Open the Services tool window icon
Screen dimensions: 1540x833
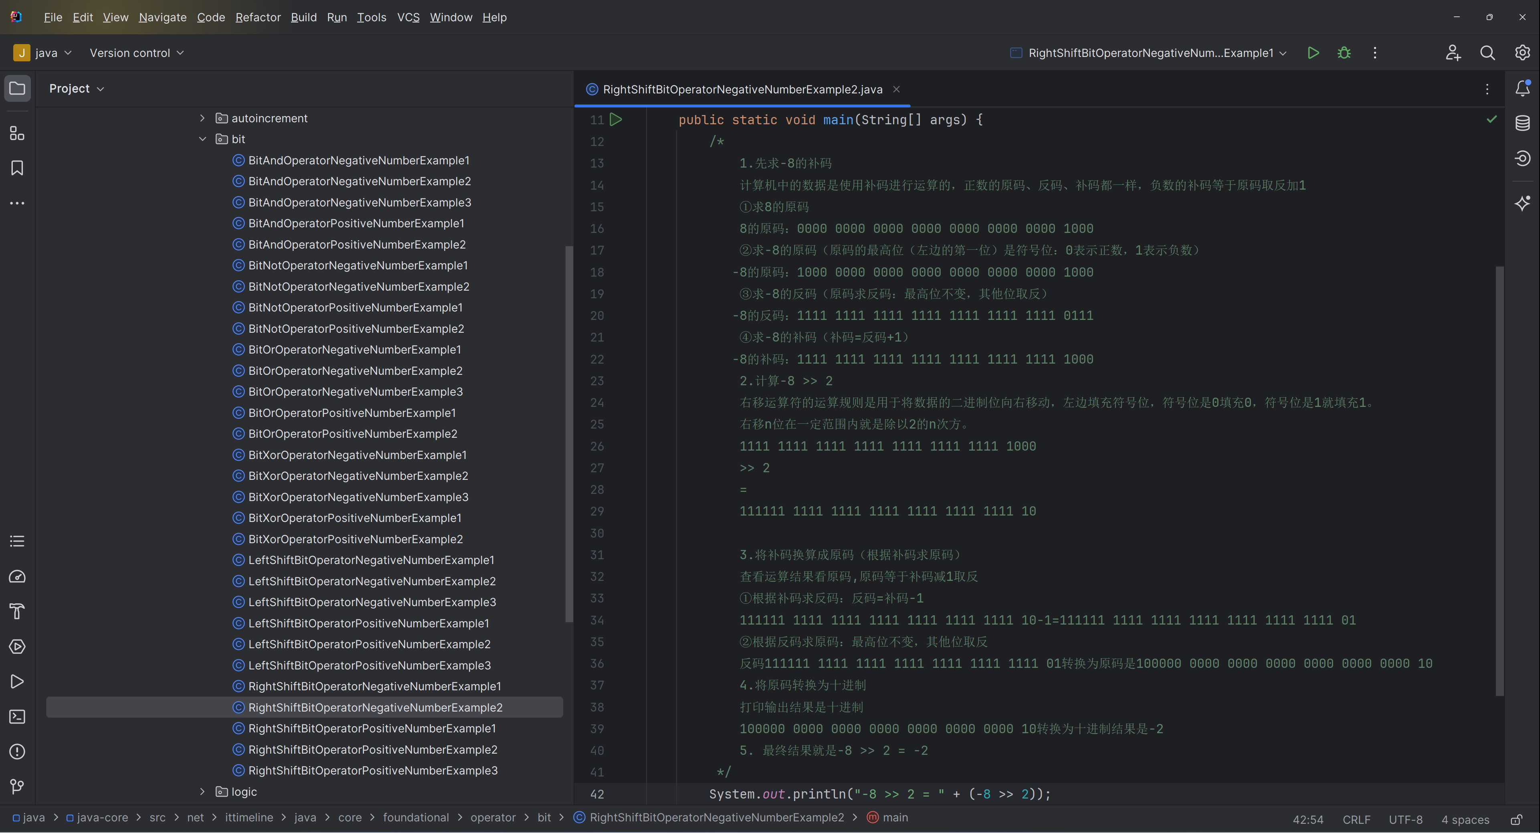click(17, 647)
